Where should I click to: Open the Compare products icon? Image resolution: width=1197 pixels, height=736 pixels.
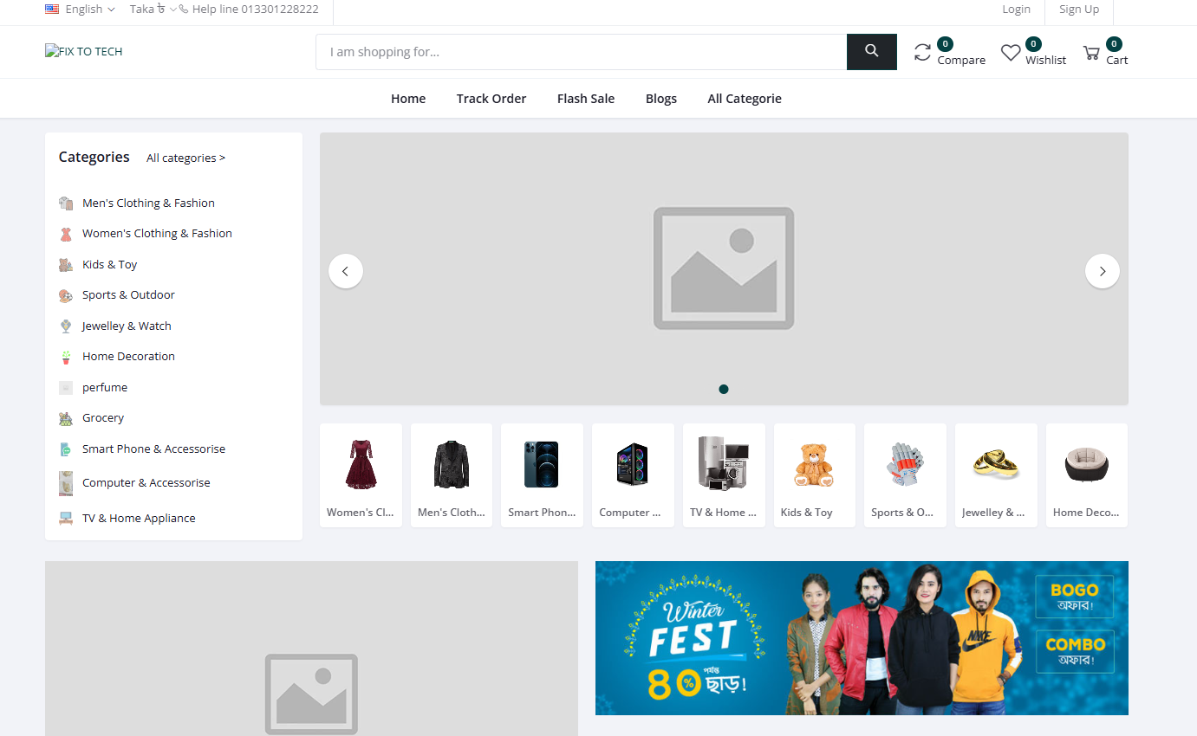pyautogui.click(x=922, y=52)
